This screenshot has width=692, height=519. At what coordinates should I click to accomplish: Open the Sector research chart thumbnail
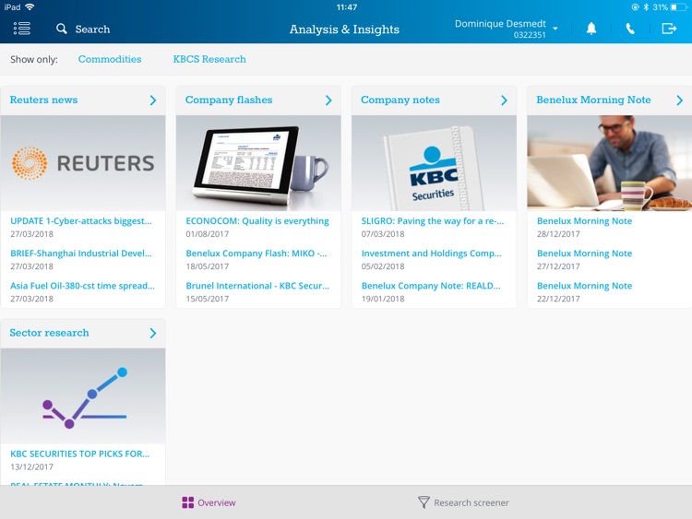83,396
